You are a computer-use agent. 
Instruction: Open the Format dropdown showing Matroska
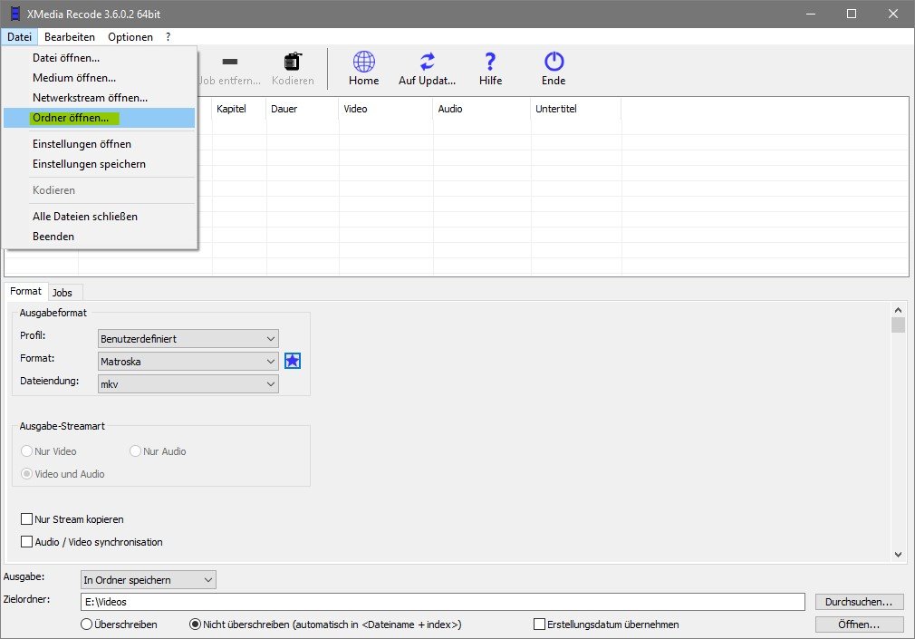(x=188, y=362)
